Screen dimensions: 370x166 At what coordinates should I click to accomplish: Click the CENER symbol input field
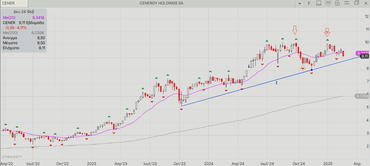pos(14,3)
